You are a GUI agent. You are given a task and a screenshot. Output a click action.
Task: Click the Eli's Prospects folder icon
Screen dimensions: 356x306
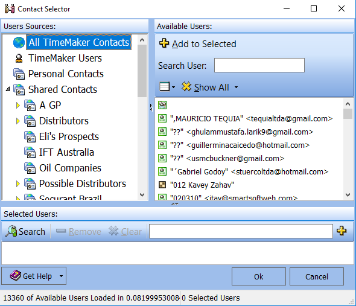[30, 136]
